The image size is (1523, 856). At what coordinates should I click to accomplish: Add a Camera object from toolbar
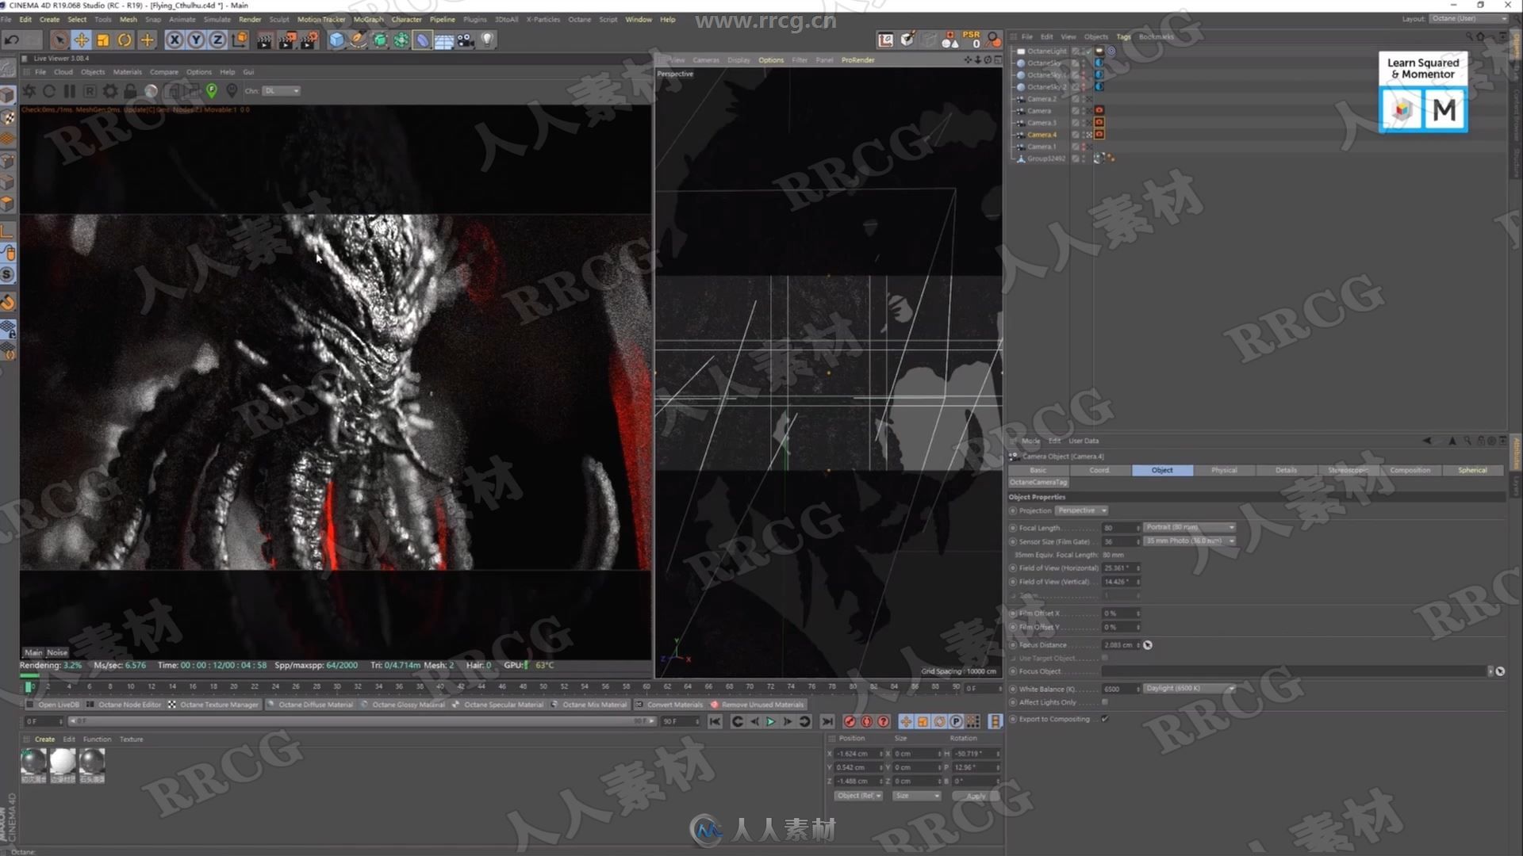click(x=466, y=40)
